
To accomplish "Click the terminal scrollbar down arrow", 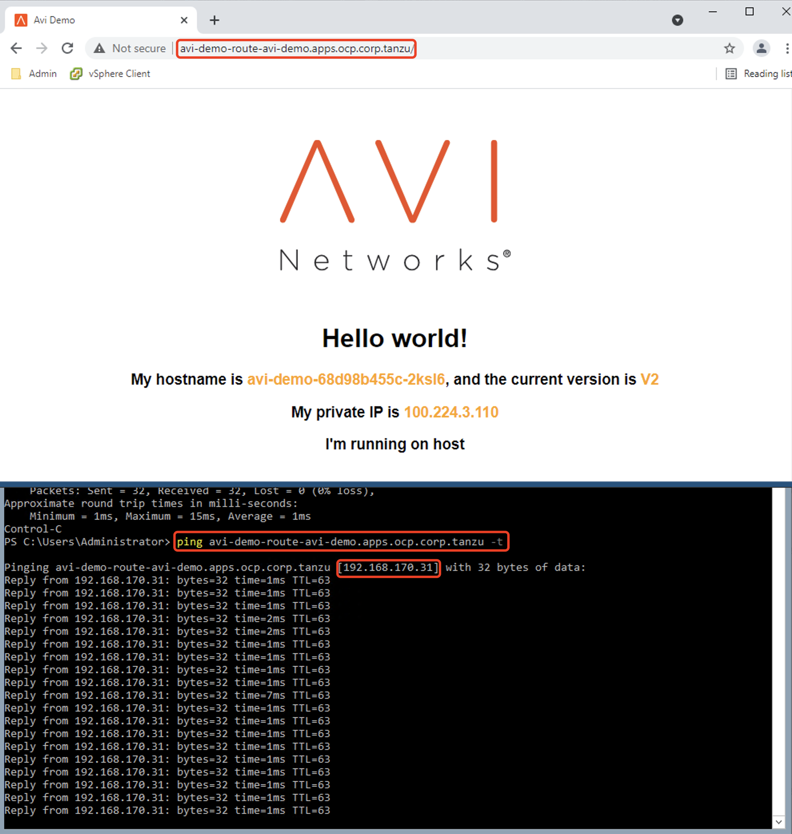I will [x=779, y=821].
